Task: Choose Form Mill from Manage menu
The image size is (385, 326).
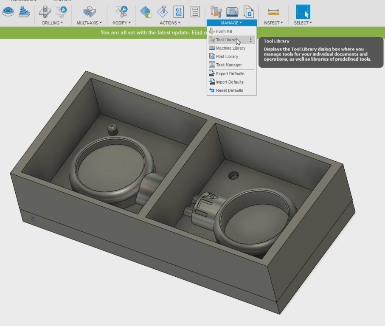Action: [231, 31]
